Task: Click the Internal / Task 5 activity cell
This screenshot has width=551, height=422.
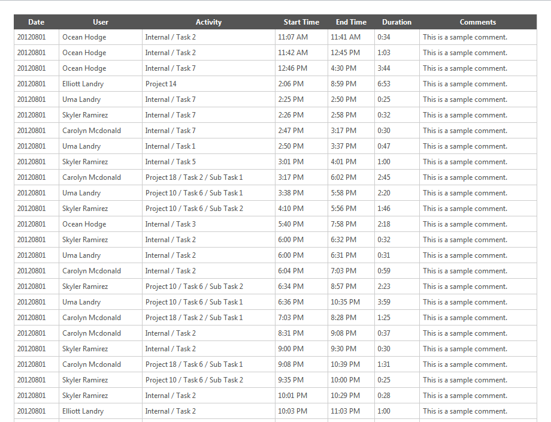Action: tap(169, 161)
